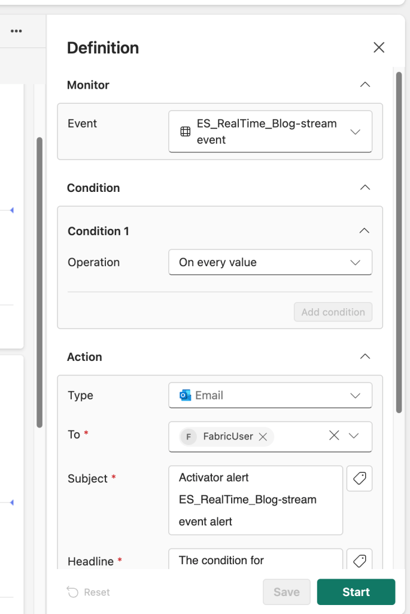This screenshot has width=410, height=614.
Task: Click the green Start button
Action: [356, 592]
